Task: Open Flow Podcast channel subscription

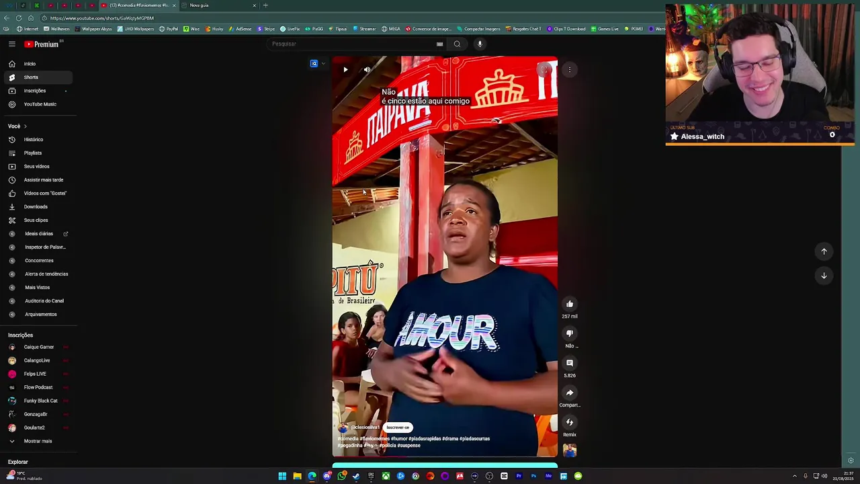Action: point(37,387)
